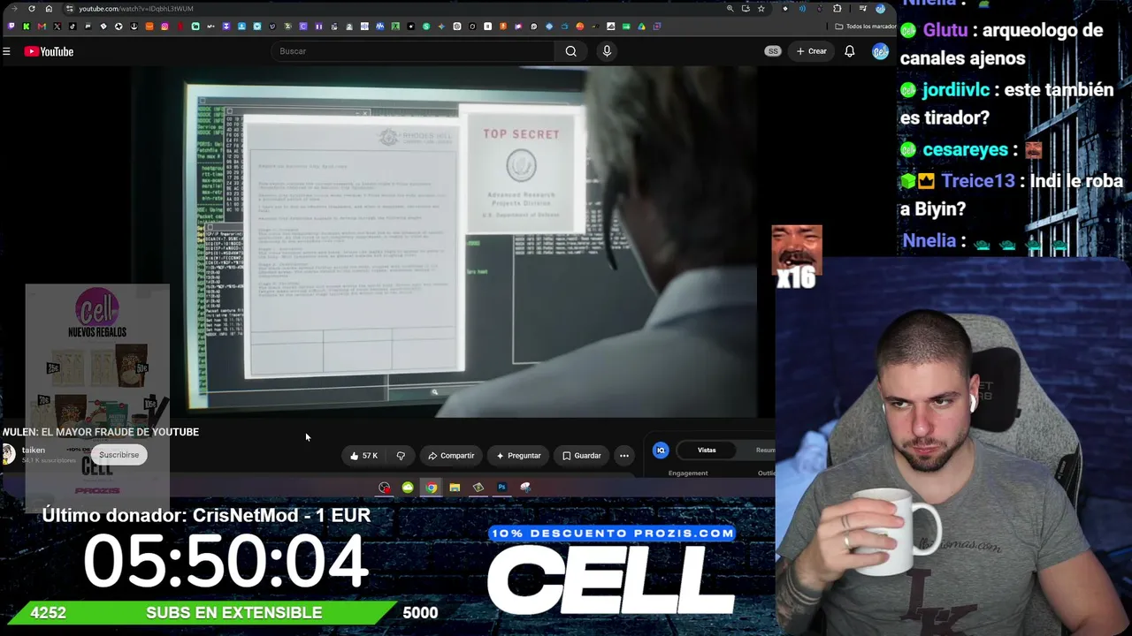Open zoom options in Chrome address bar

(730, 9)
